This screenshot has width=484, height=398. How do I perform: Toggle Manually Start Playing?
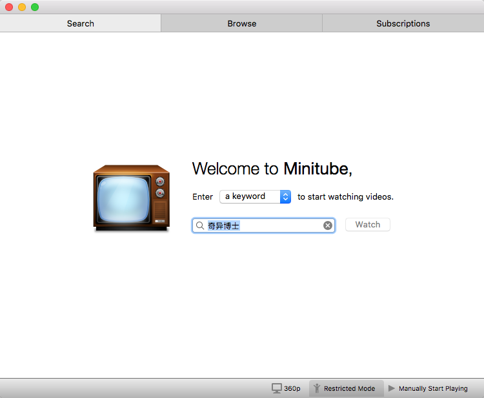click(428, 388)
